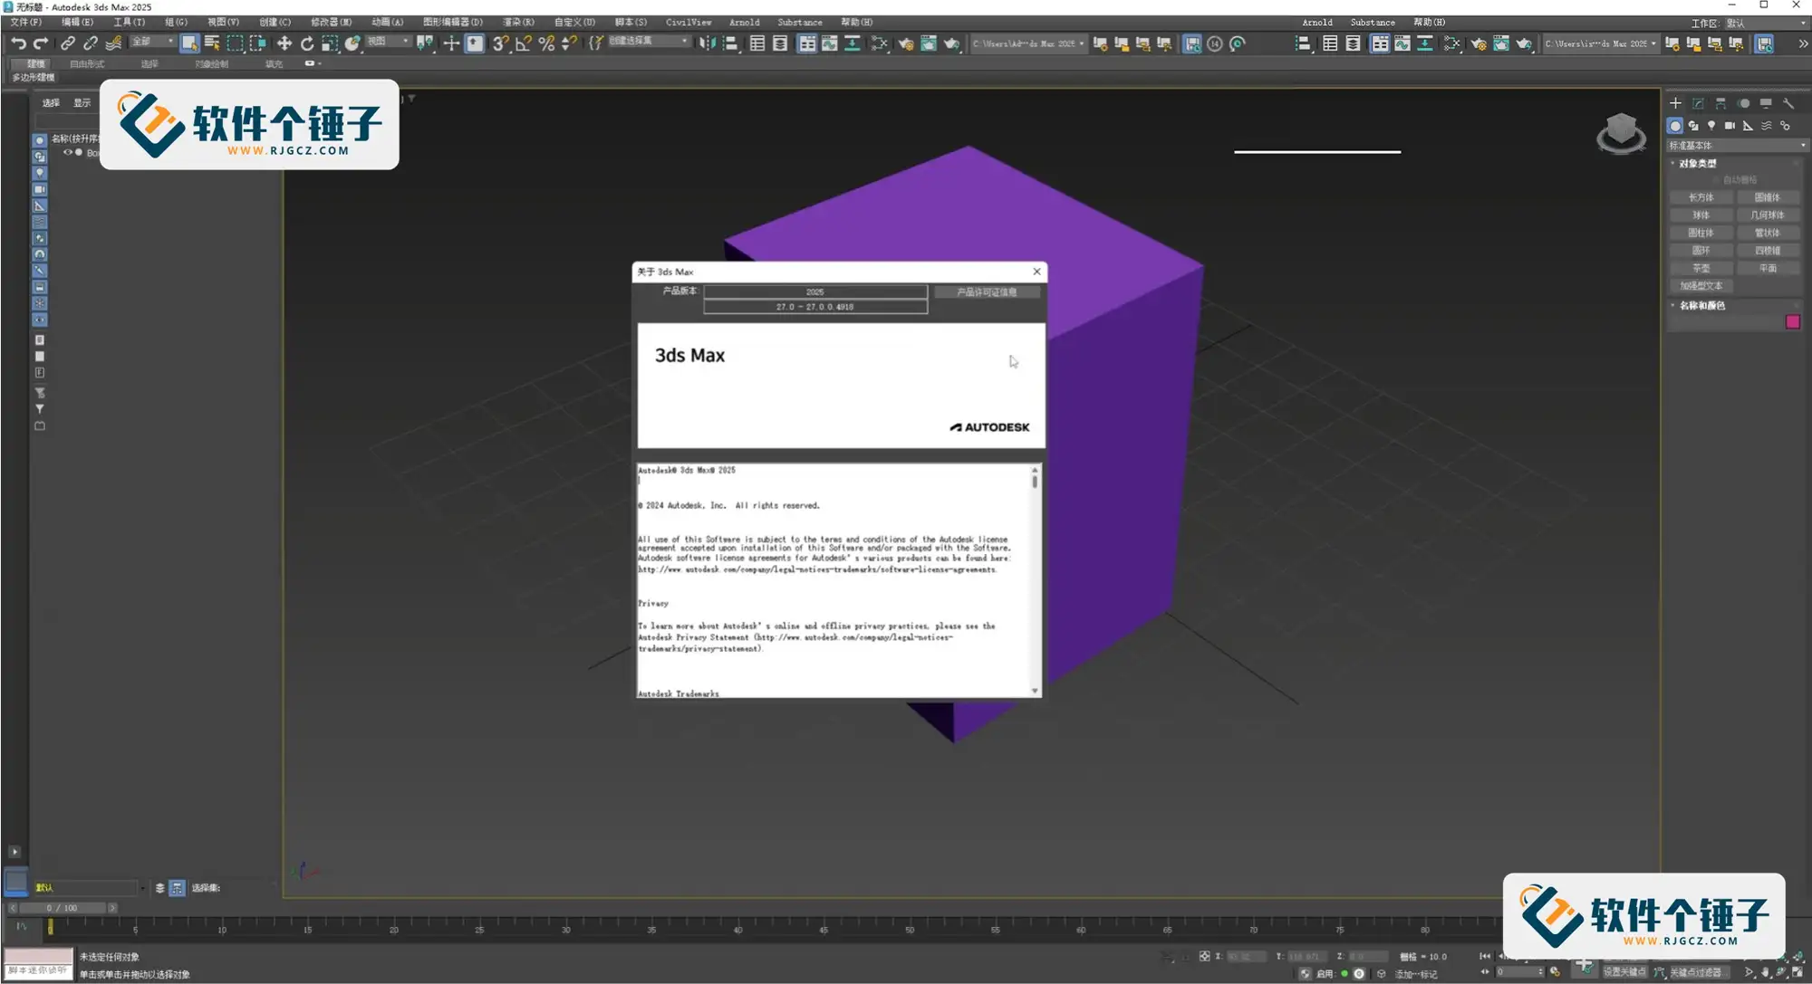1812x984 pixels.
Task: Click the Undo arrow icon
Action: [18, 43]
